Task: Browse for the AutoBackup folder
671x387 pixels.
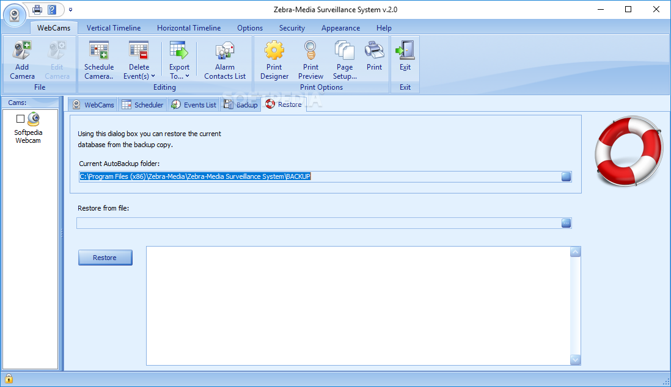Action: [x=566, y=176]
